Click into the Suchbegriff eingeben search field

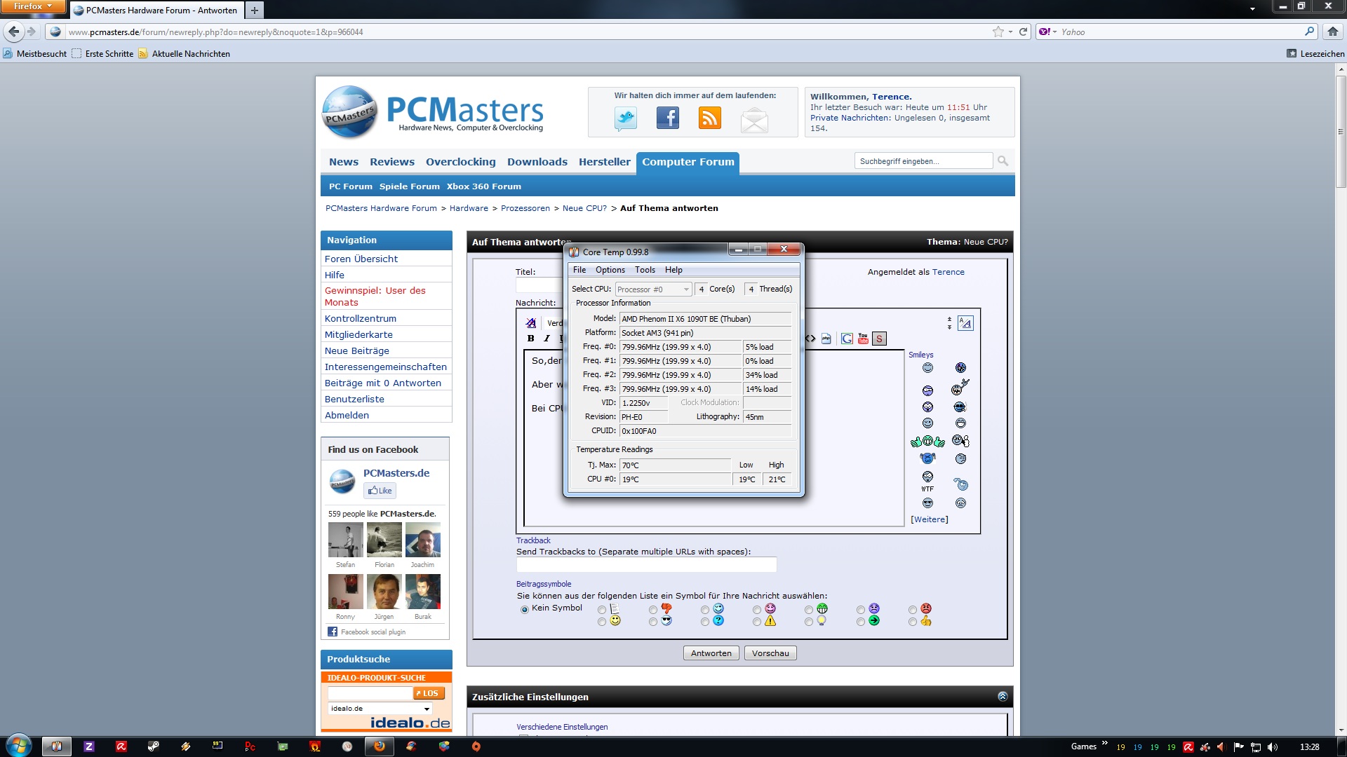[923, 161]
